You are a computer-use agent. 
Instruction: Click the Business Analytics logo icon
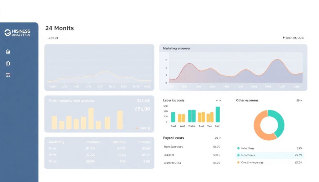7,33
